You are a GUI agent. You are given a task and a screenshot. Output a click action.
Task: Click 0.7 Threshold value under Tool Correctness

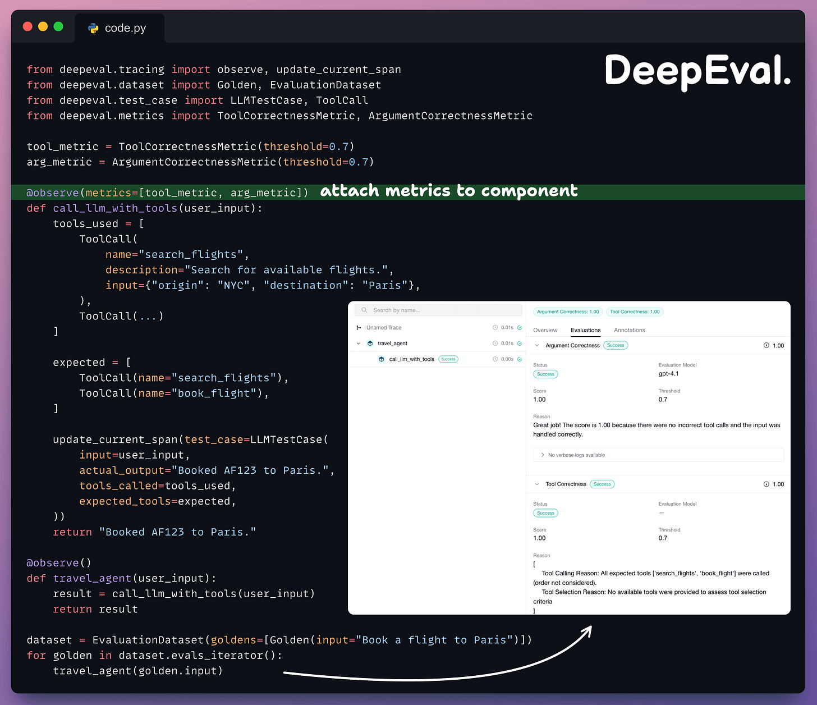coord(663,538)
